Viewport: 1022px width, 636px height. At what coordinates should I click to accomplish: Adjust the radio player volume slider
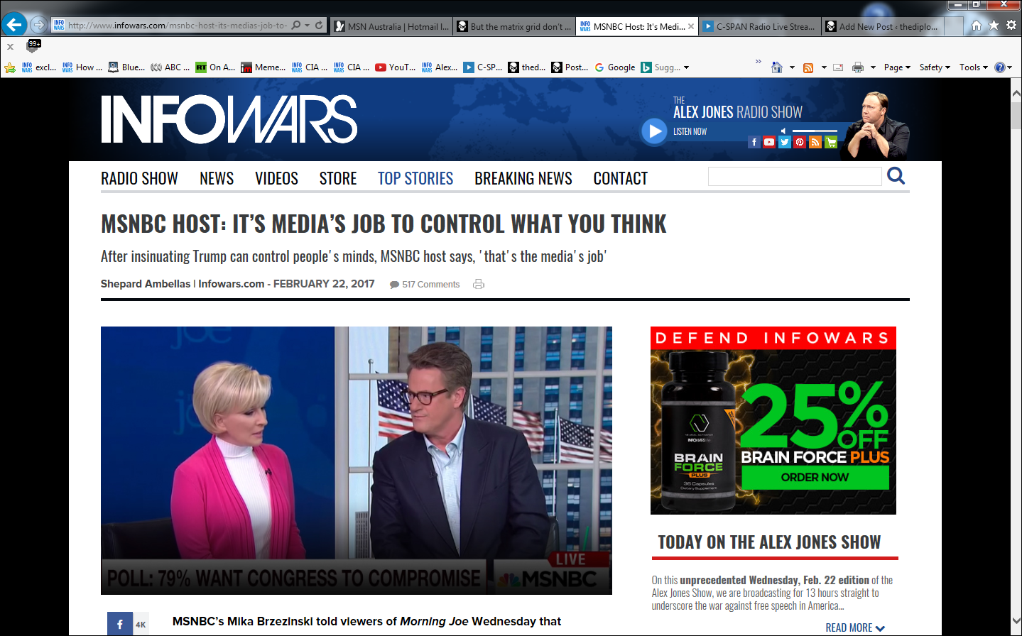815,131
